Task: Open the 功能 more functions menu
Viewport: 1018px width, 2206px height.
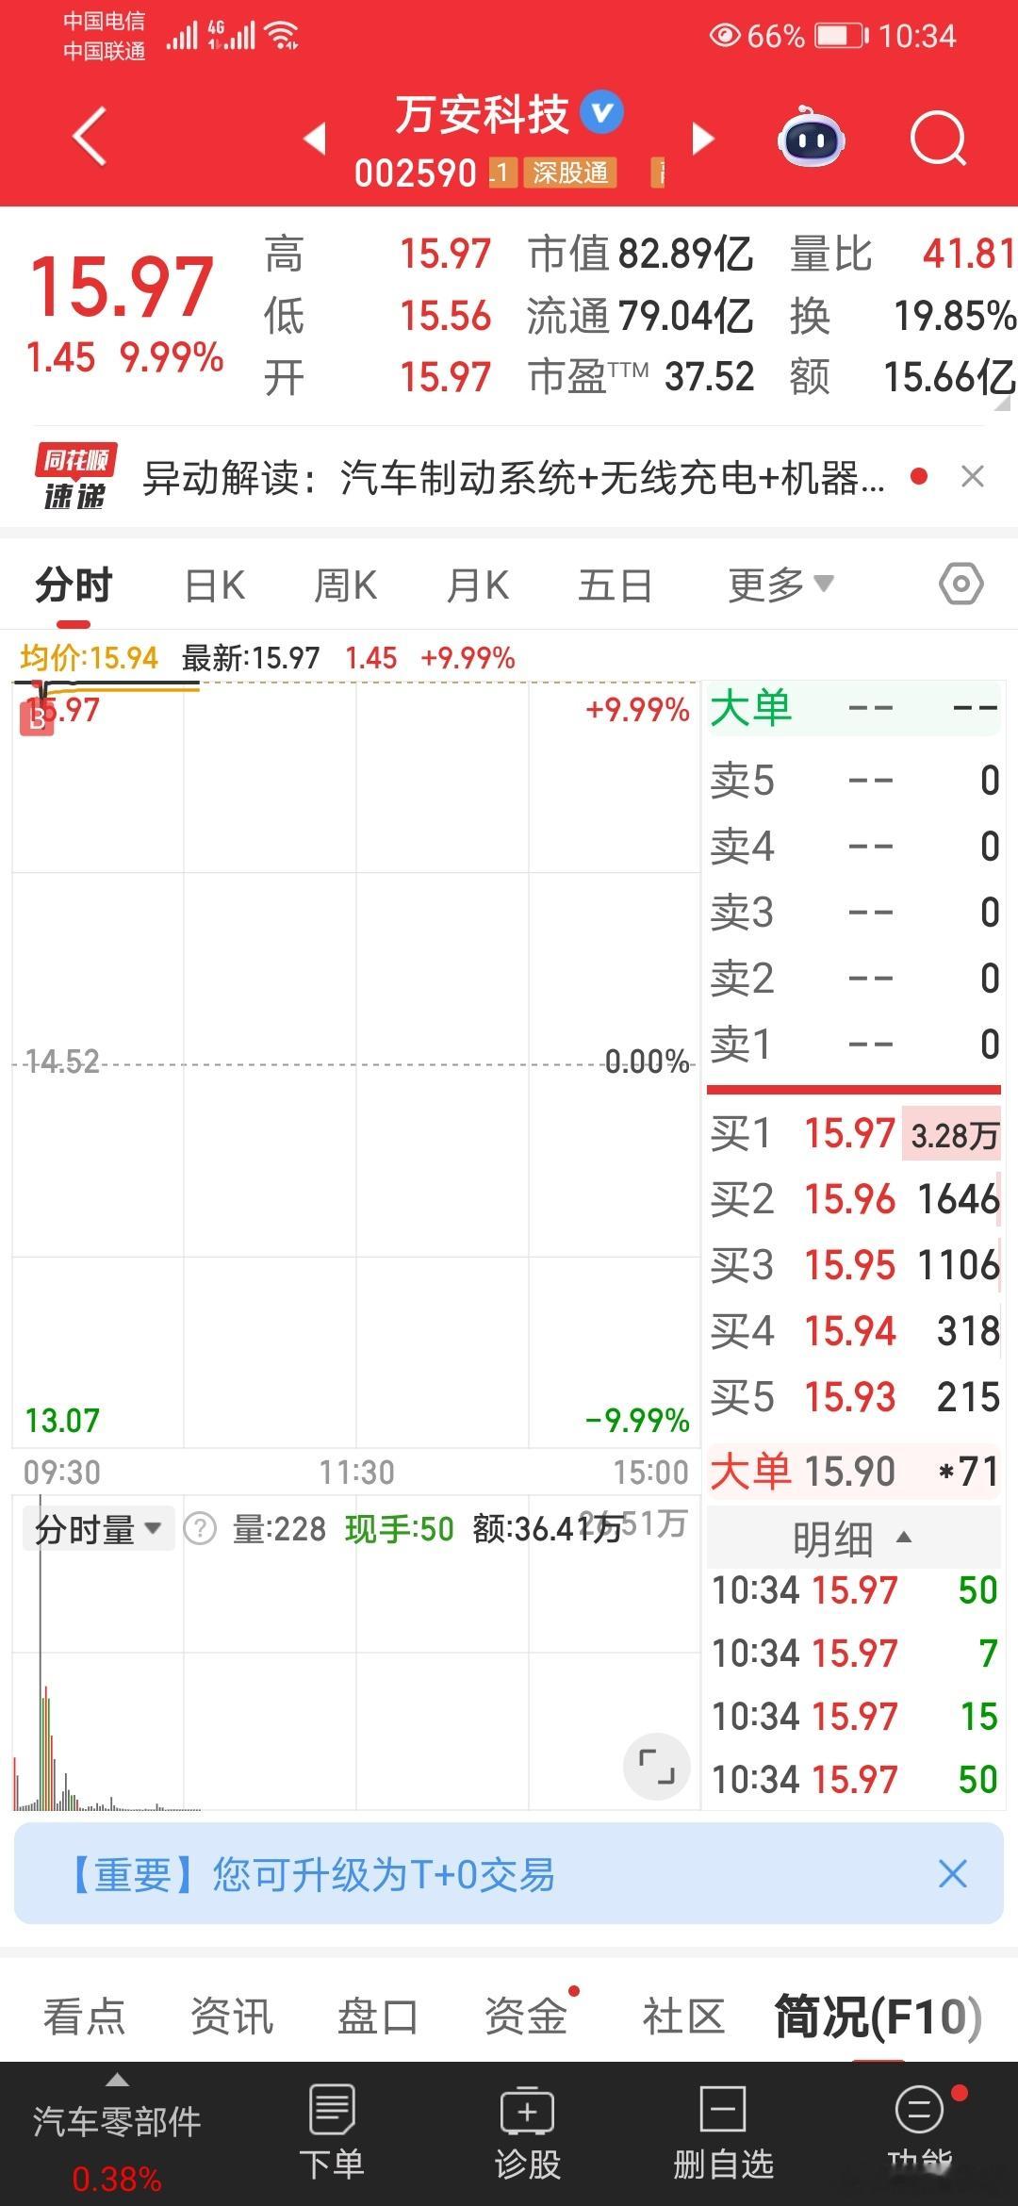Action: [920, 2132]
